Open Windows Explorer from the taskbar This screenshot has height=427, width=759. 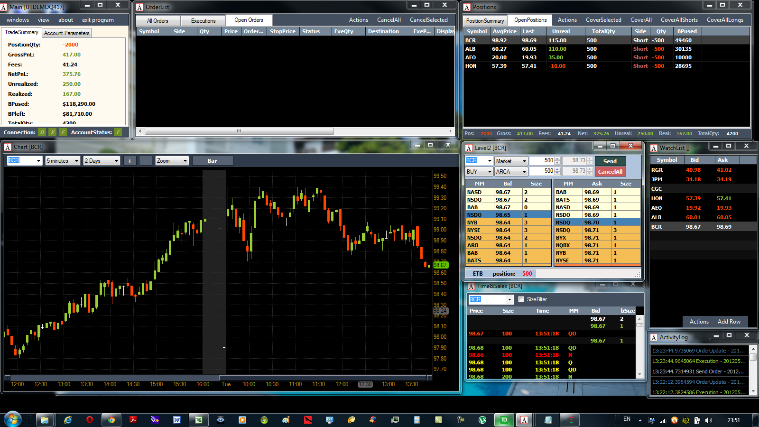(45, 420)
